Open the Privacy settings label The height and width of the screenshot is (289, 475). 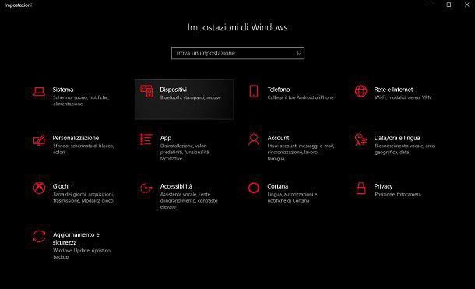pyautogui.click(x=383, y=186)
